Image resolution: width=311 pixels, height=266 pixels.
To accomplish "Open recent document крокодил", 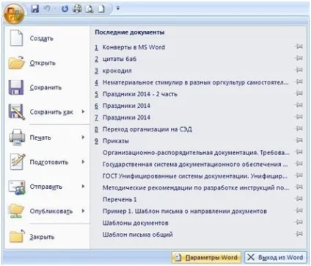I will pyautogui.click(x=117, y=71).
